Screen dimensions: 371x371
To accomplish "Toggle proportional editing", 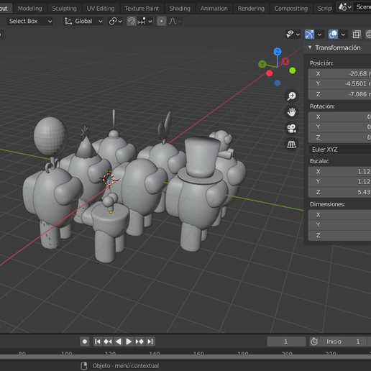I will pos(162,22).
